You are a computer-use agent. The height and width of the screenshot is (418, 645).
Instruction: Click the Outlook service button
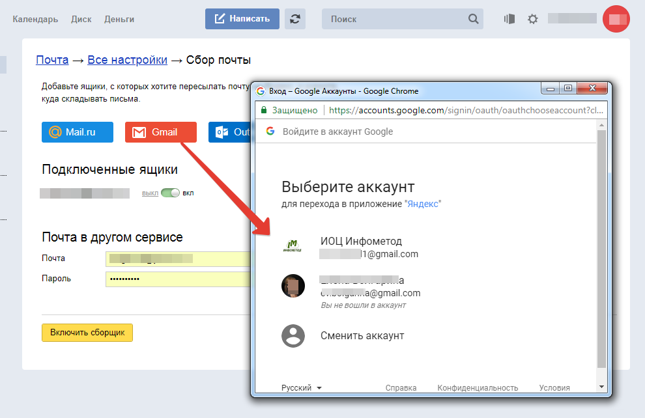229,132
